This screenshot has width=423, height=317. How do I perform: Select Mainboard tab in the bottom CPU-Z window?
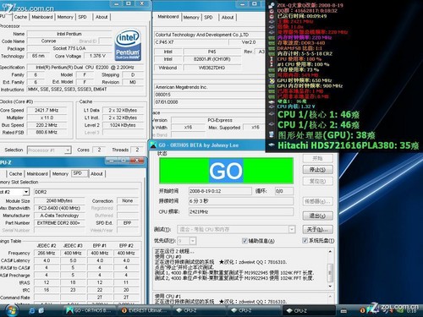tap(37, 174)
